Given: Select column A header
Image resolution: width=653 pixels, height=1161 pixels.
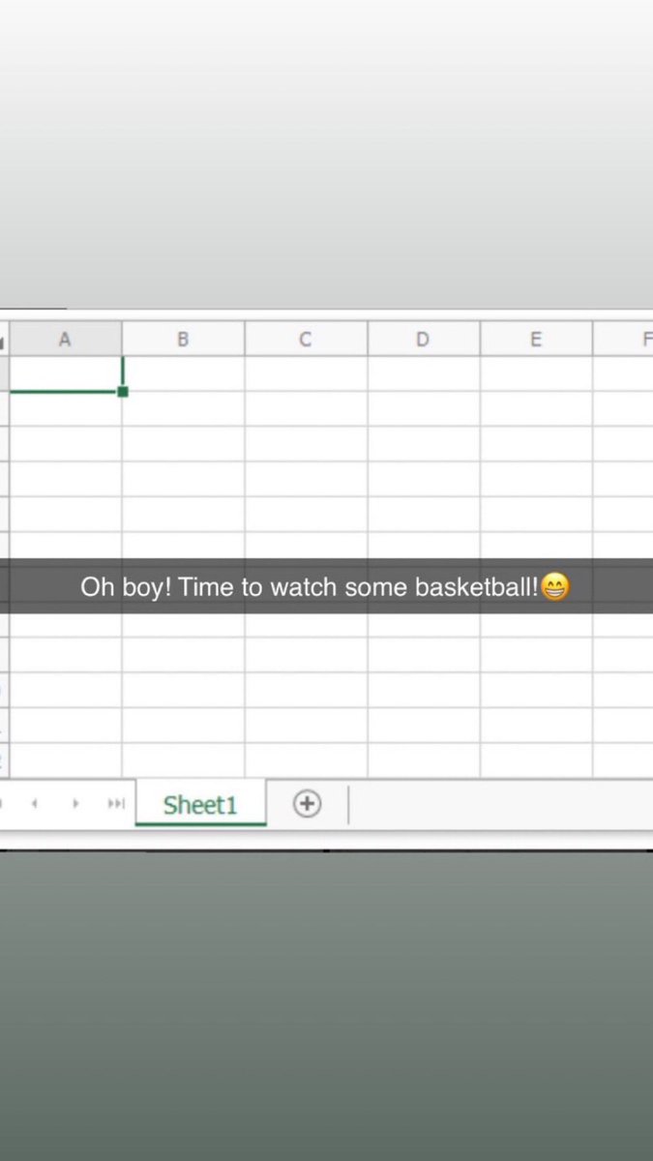Looking at the screenshot, I should 65,339.
